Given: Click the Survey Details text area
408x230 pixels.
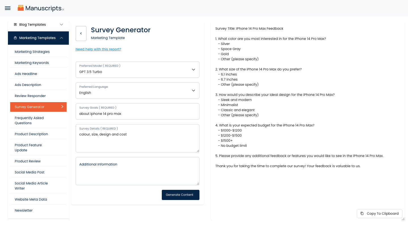Looking at the screenshot, I should click(137, 140).
